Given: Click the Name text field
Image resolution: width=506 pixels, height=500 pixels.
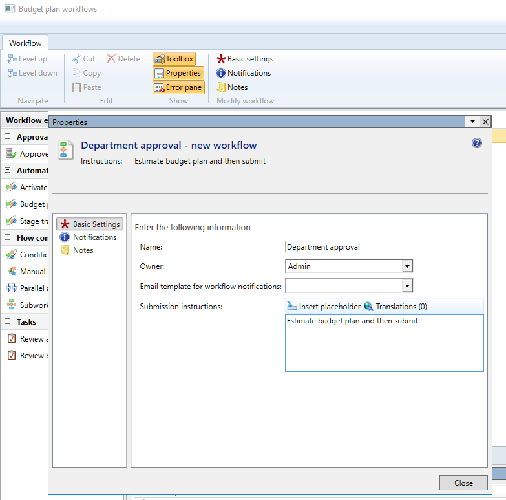Looking at the screenshot, I should [x=349, y=246].
